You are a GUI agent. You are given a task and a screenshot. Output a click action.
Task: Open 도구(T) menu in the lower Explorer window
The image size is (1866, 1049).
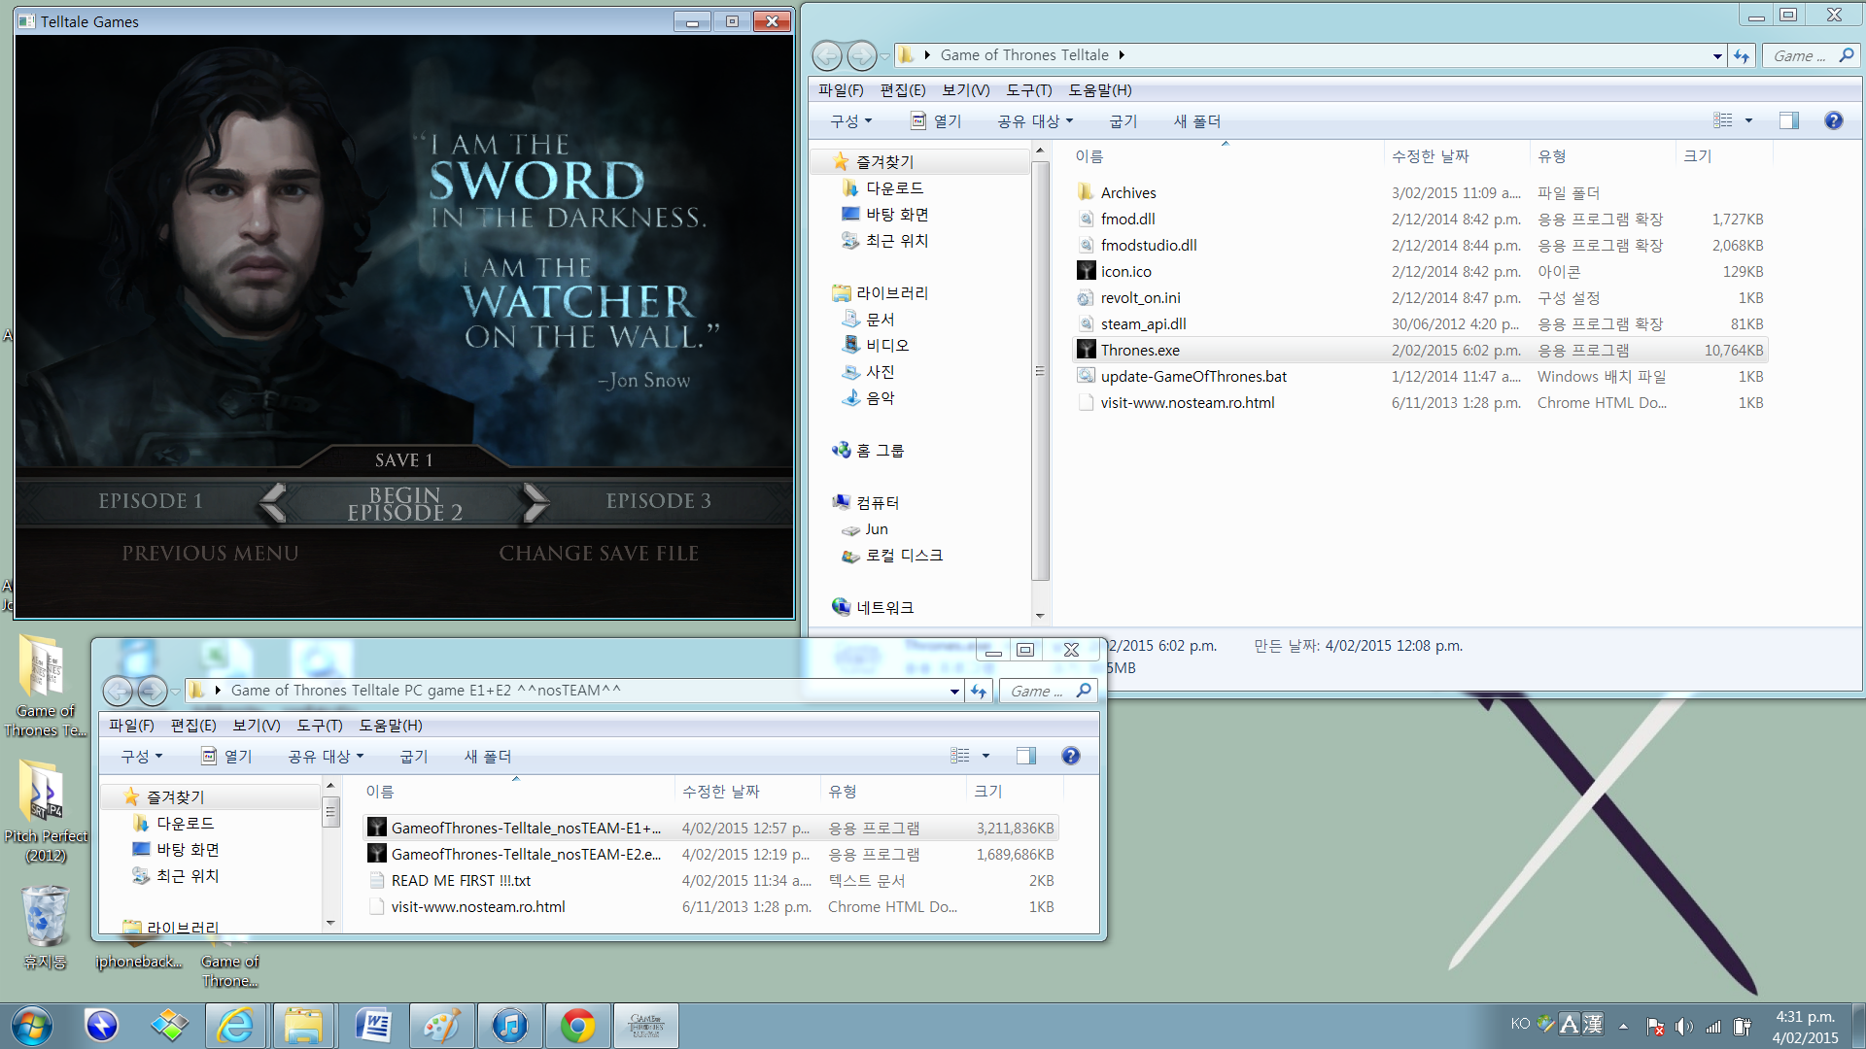click(320, 725)
